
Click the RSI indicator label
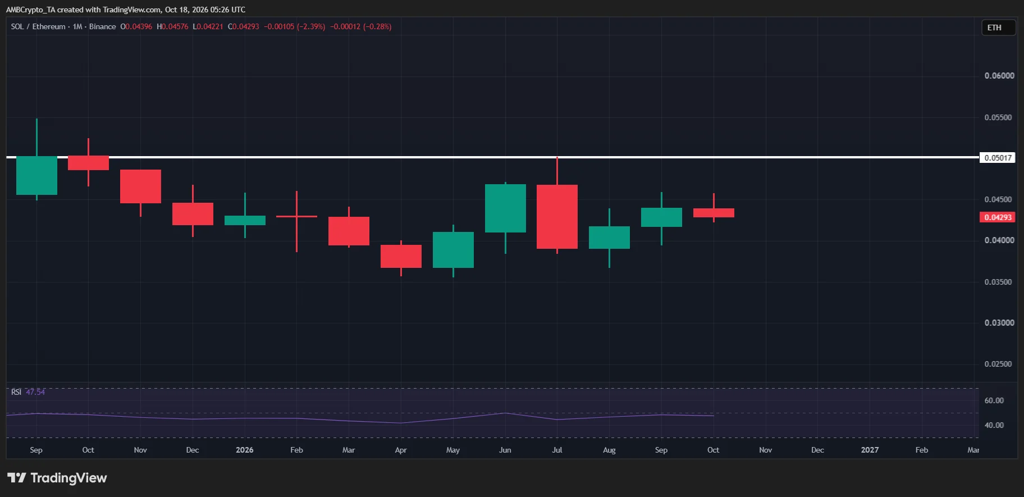click(x=16, y=392)
